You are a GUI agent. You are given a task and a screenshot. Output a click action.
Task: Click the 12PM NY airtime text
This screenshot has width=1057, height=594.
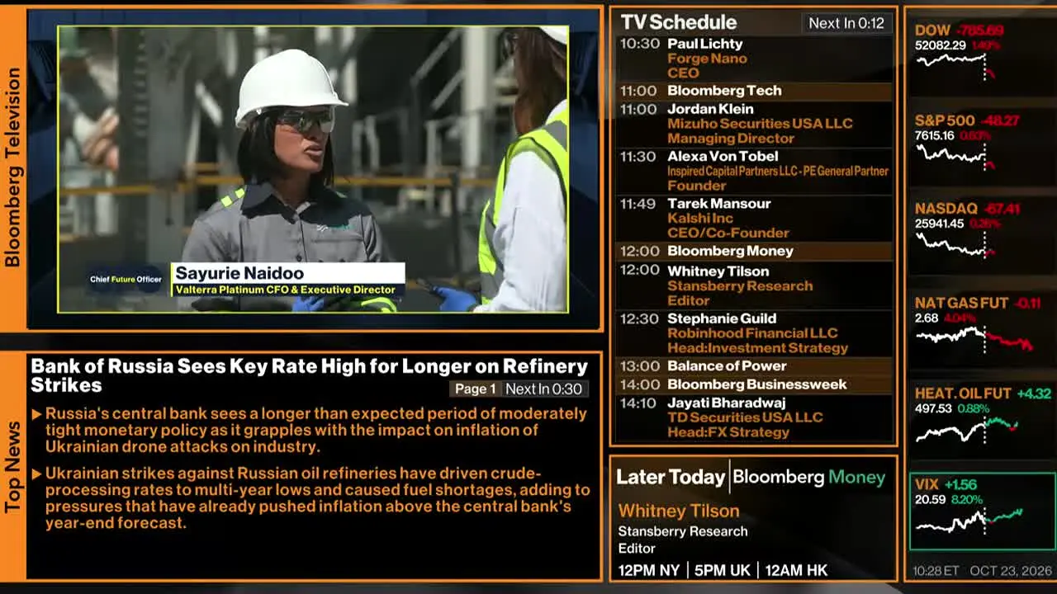[x=648, y=570]
